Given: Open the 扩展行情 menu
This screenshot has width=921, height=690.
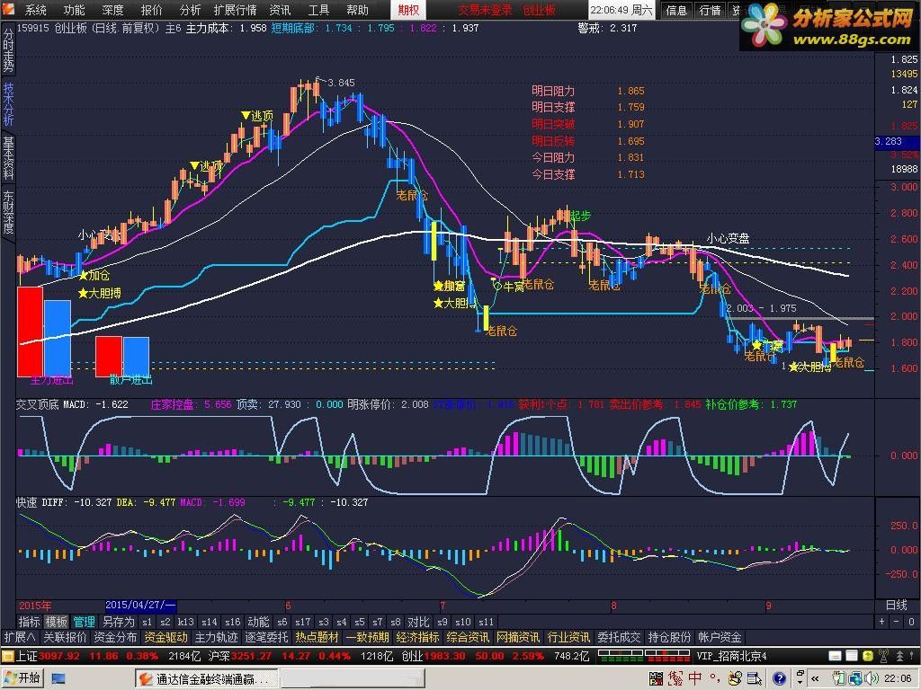Looking at the screenshot, I should (235, 10).
